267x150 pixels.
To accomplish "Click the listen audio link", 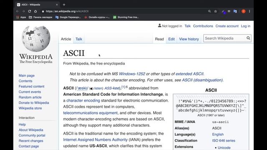I will tap(98, 88).
